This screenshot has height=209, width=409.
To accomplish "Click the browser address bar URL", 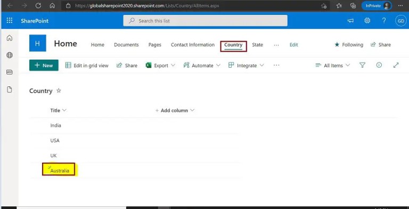I will click(x=147, y=5).
